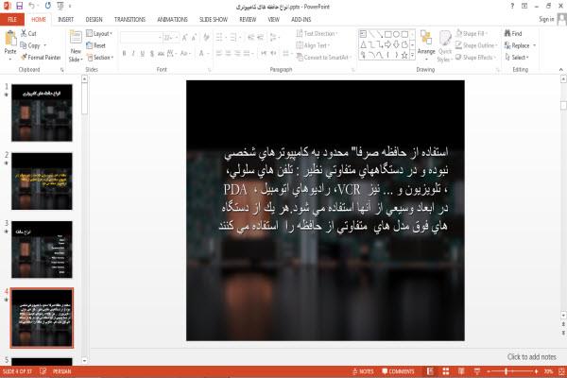Activate the Format Painter

41,57
